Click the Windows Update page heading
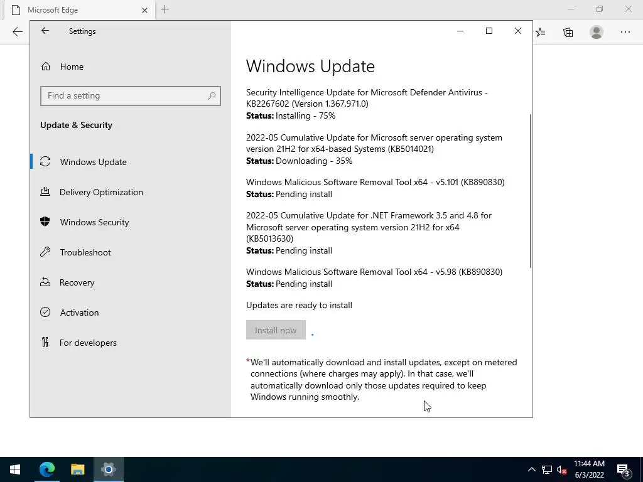The height and width of the screenshot is (482, 643). [310, 67]
